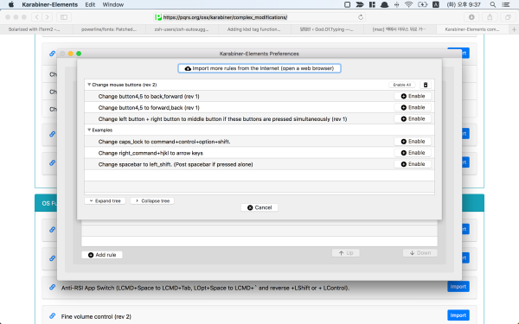Image resolution: width=519 pixels, height=324 pixels.
Task: Click the Apple menu icon
Action: 11,4
